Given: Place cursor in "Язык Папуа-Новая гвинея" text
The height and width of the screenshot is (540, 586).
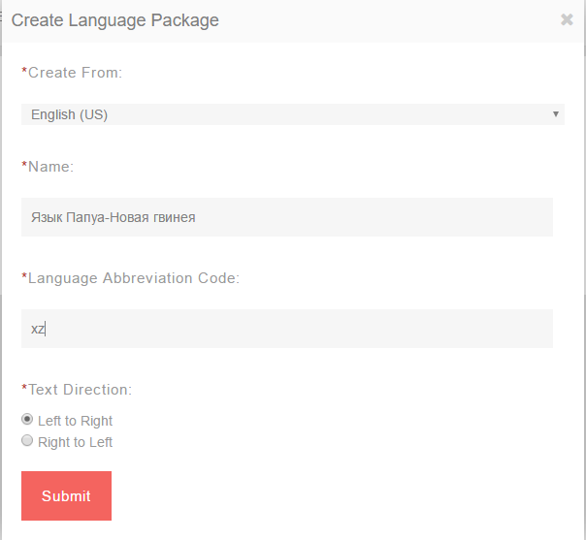Looking at the screenshot, I should click(x=113, y=217).
